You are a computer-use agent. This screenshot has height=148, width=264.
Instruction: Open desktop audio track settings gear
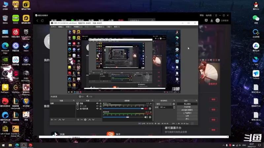click(x=150, y=117)
